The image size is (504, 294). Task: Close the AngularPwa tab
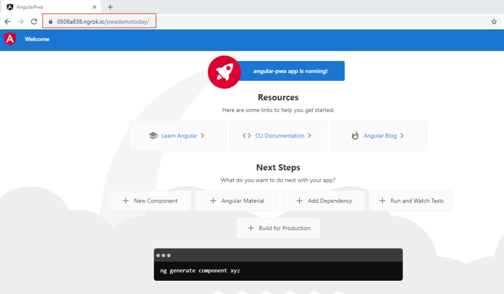(95, 7)
